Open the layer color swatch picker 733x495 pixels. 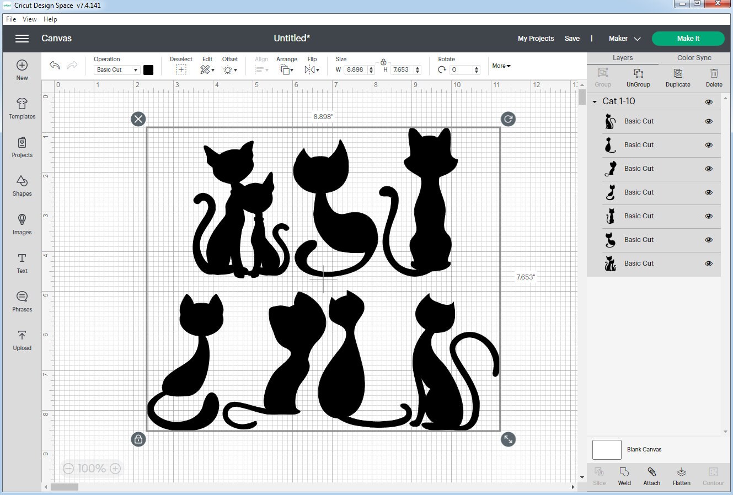tap(148, 70)
